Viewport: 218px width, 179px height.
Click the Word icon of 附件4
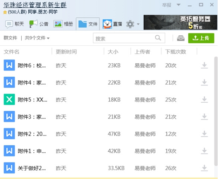9,82
